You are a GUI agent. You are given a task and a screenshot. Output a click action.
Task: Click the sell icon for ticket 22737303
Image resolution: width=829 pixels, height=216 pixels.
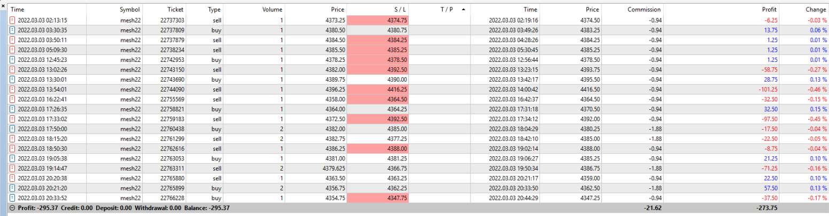[13, 20]
